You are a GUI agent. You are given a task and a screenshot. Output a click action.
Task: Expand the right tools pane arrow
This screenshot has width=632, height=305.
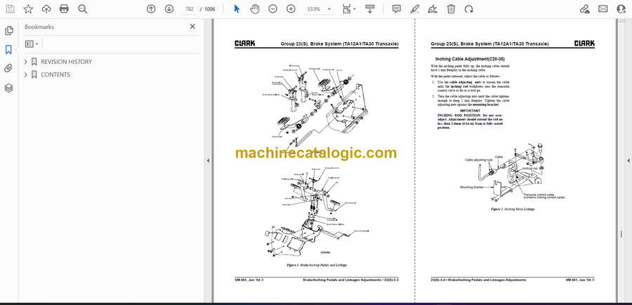(x=628, y=161)
